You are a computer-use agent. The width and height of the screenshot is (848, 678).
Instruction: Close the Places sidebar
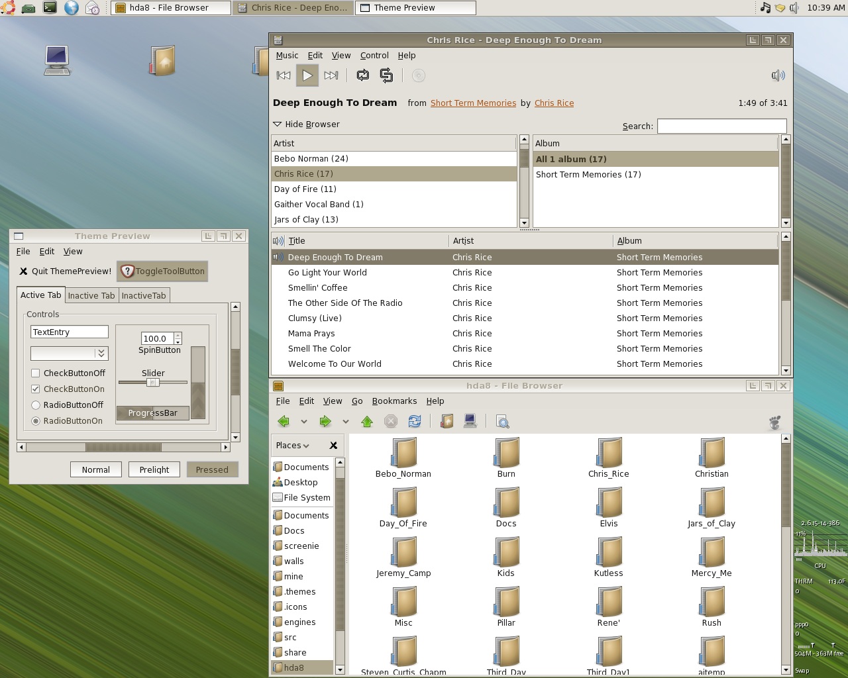tap(333, 446)
